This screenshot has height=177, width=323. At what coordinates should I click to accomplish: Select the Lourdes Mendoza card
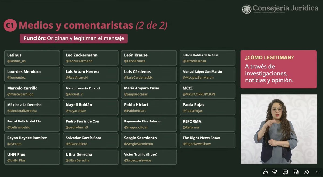pos(32,74)
